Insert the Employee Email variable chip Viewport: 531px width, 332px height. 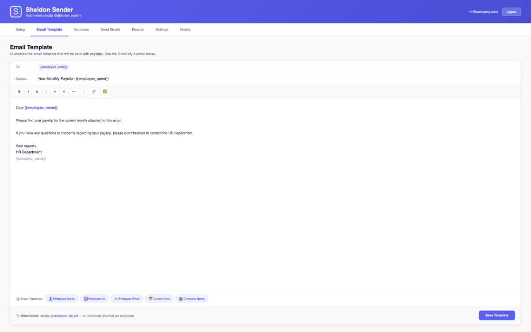(127, 299)
